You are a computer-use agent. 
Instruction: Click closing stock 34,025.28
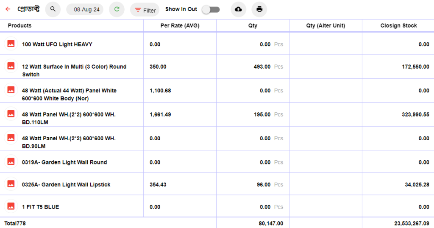click(x=417, y=184)
